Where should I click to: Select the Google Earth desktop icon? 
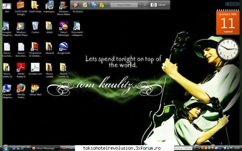click(x=63, y=48)
